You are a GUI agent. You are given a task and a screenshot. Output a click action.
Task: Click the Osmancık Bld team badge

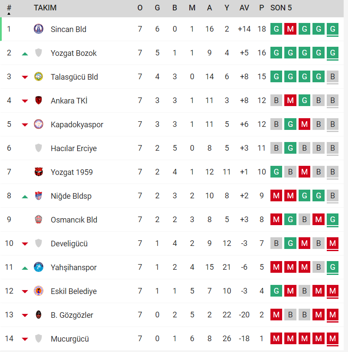coord(39,220)
